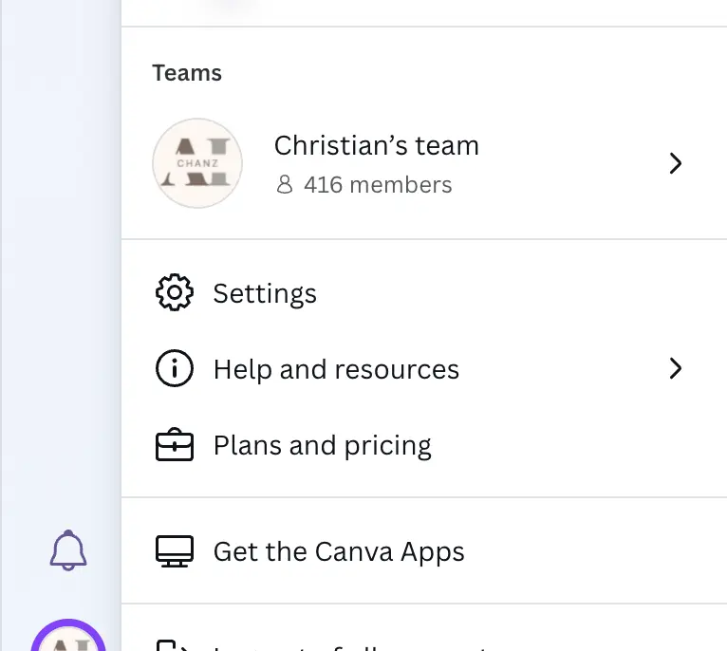Viewport: 727px width, 651px height.
Task: Click the 416 members text
Action: (x=378, y=184)
